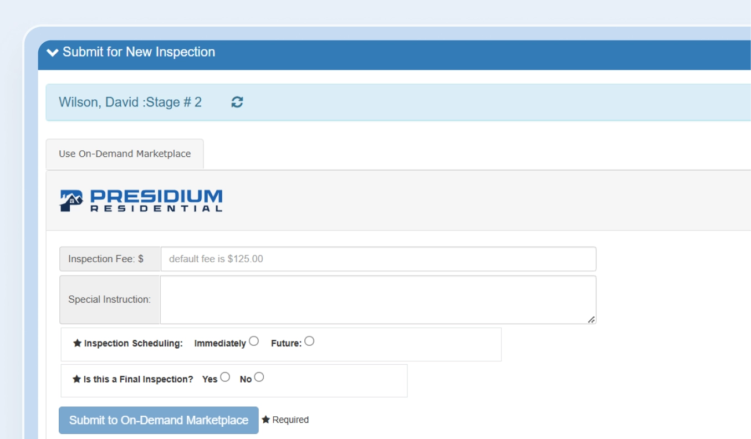Click the Special Instruction: label
This screenshot has width=751, height=439.
pyautogui.click(x=110, y=299)
